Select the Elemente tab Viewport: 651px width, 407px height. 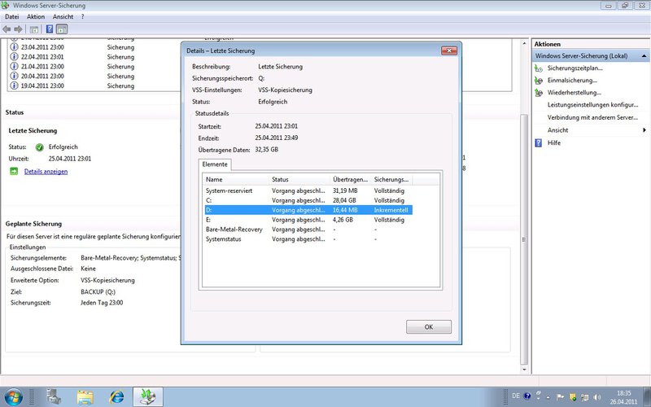click(215, 164)
